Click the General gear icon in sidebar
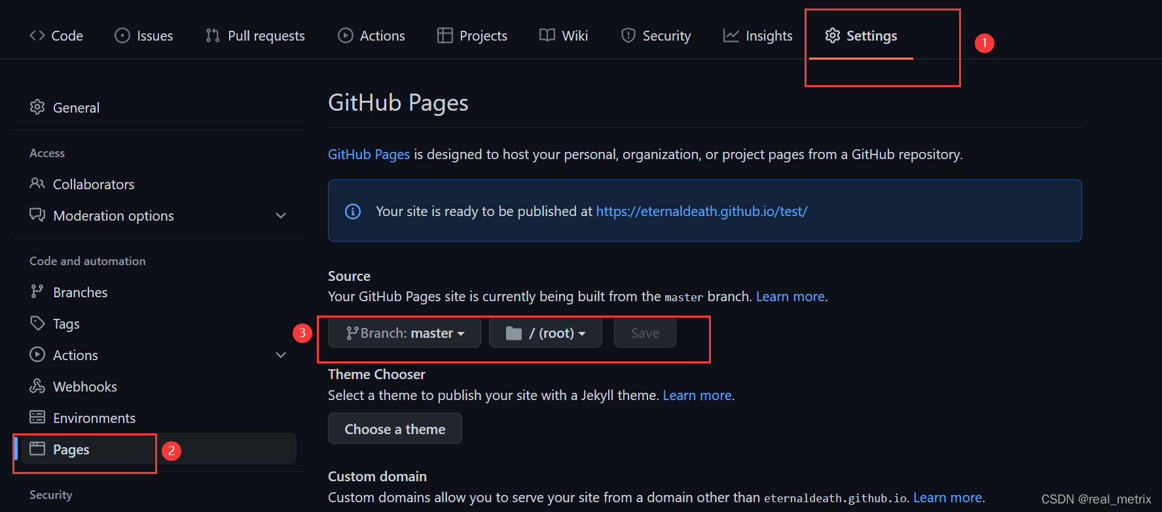This screenshot has width=1162, height=512. (x=37, y=107)
